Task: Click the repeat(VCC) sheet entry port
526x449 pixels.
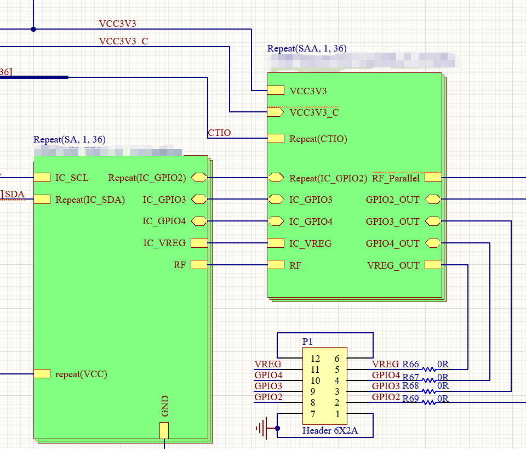Action: point(42,373)
